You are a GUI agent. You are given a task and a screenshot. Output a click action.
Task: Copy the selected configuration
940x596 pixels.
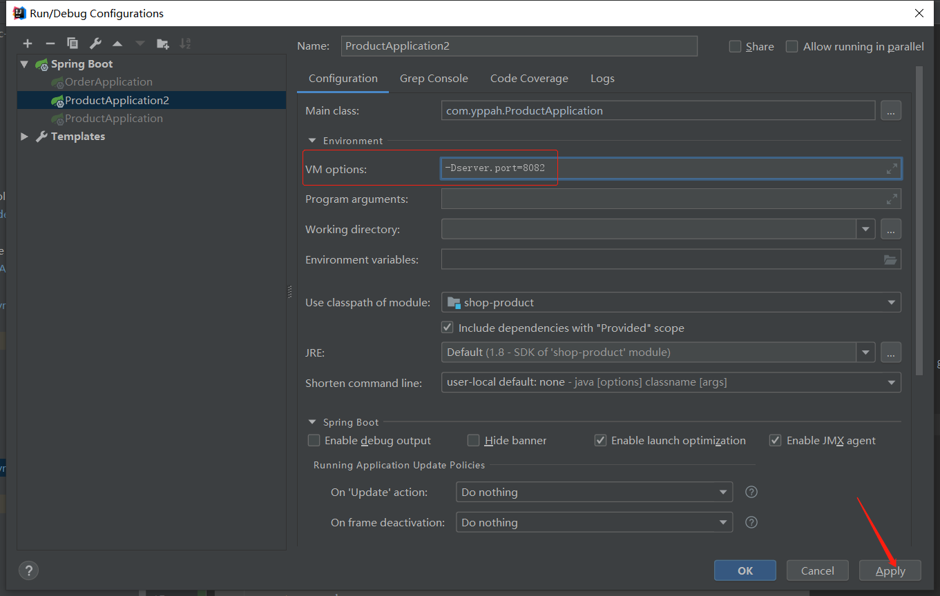point(73,43)
